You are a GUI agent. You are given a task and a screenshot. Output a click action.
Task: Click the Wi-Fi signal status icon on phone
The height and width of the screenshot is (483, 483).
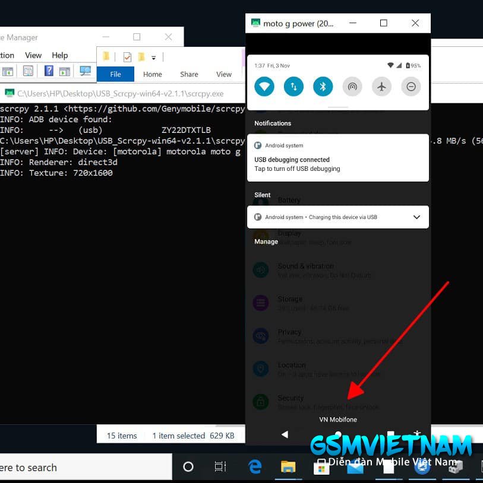(390, 65)
